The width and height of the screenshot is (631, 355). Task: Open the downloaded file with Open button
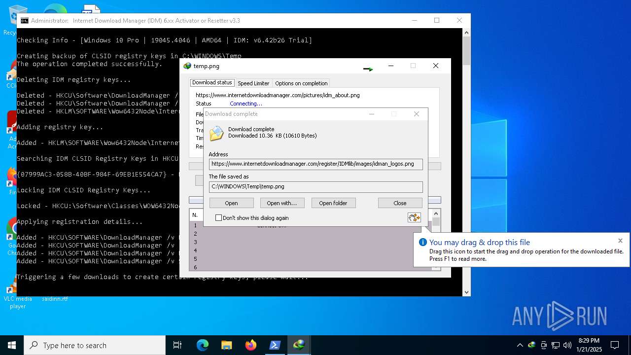[x=231, y=203]
